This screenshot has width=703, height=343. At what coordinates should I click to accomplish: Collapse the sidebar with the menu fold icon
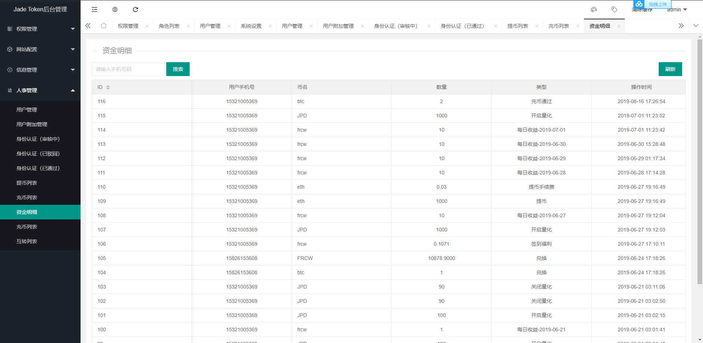tap(94, 10)
